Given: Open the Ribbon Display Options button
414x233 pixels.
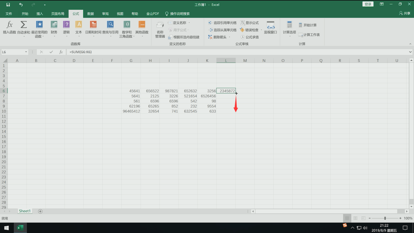Looking at the screenshot, I should pos(382,4).
